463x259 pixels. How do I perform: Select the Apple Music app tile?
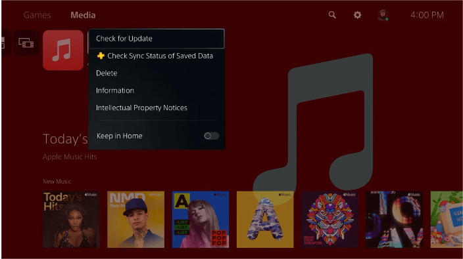[x=63, y=50]
